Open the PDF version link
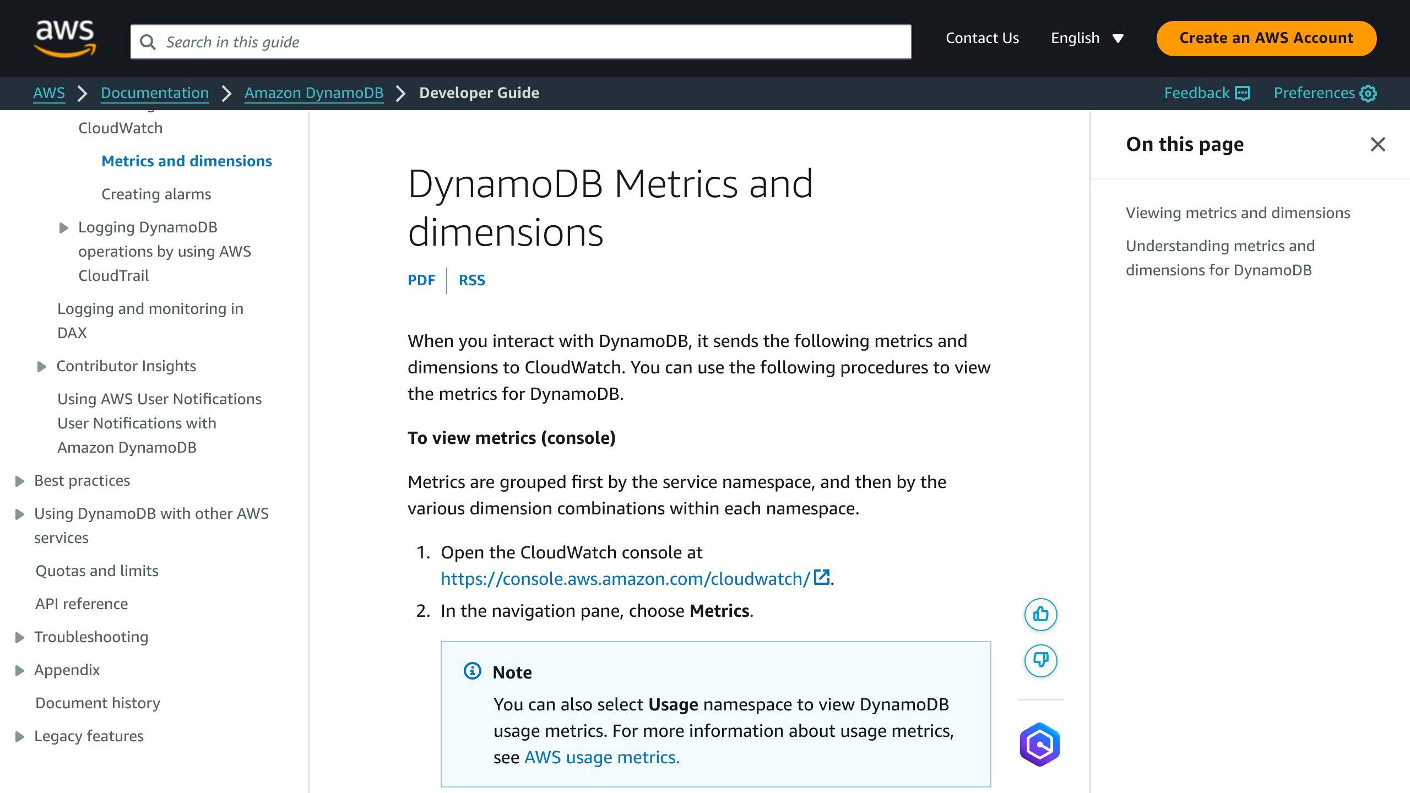The width and height of the screenshot is (1410, 793). pyautogui.click(x=421, y=280)
